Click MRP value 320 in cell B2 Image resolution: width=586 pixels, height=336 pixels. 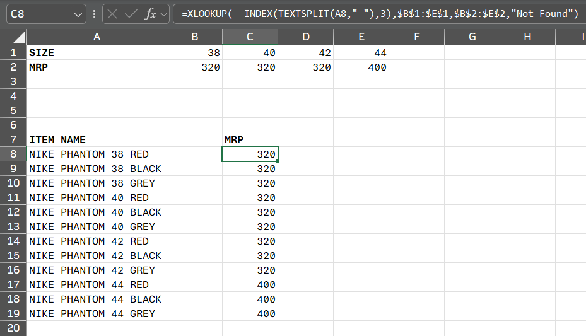(x=194, y=67)
